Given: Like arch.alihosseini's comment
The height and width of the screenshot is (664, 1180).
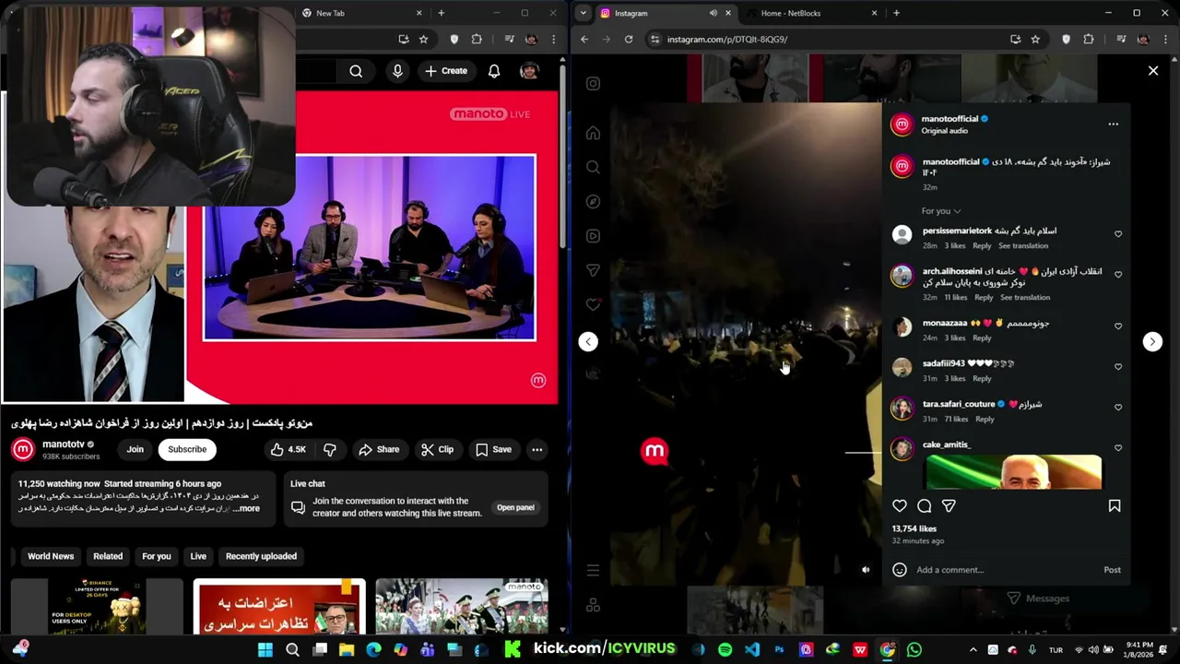Looking at the screenshot, I should click(1118, 274).
